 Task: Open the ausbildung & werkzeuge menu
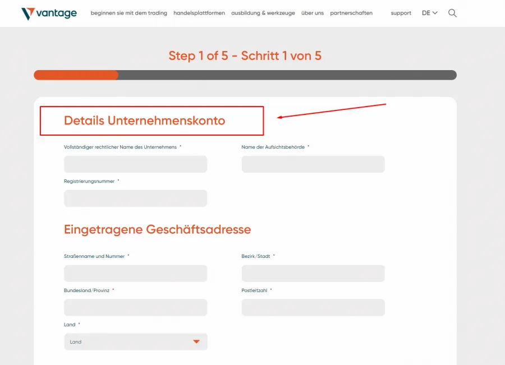(263, 13)
